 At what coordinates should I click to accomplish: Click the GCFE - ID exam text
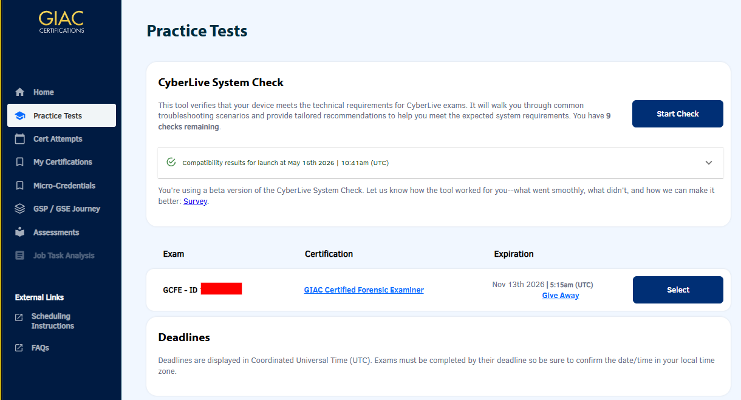pos(180,290)
